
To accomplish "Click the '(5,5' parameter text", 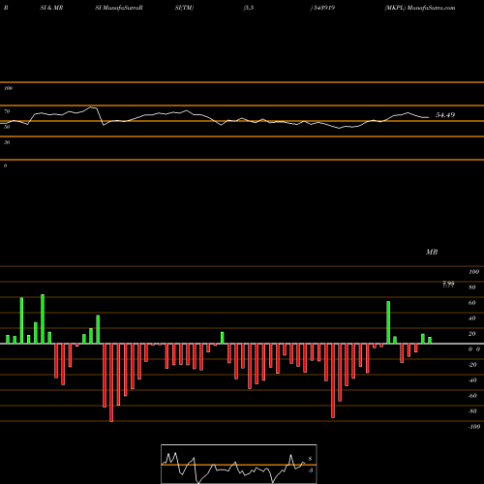I will coord(249,8).
